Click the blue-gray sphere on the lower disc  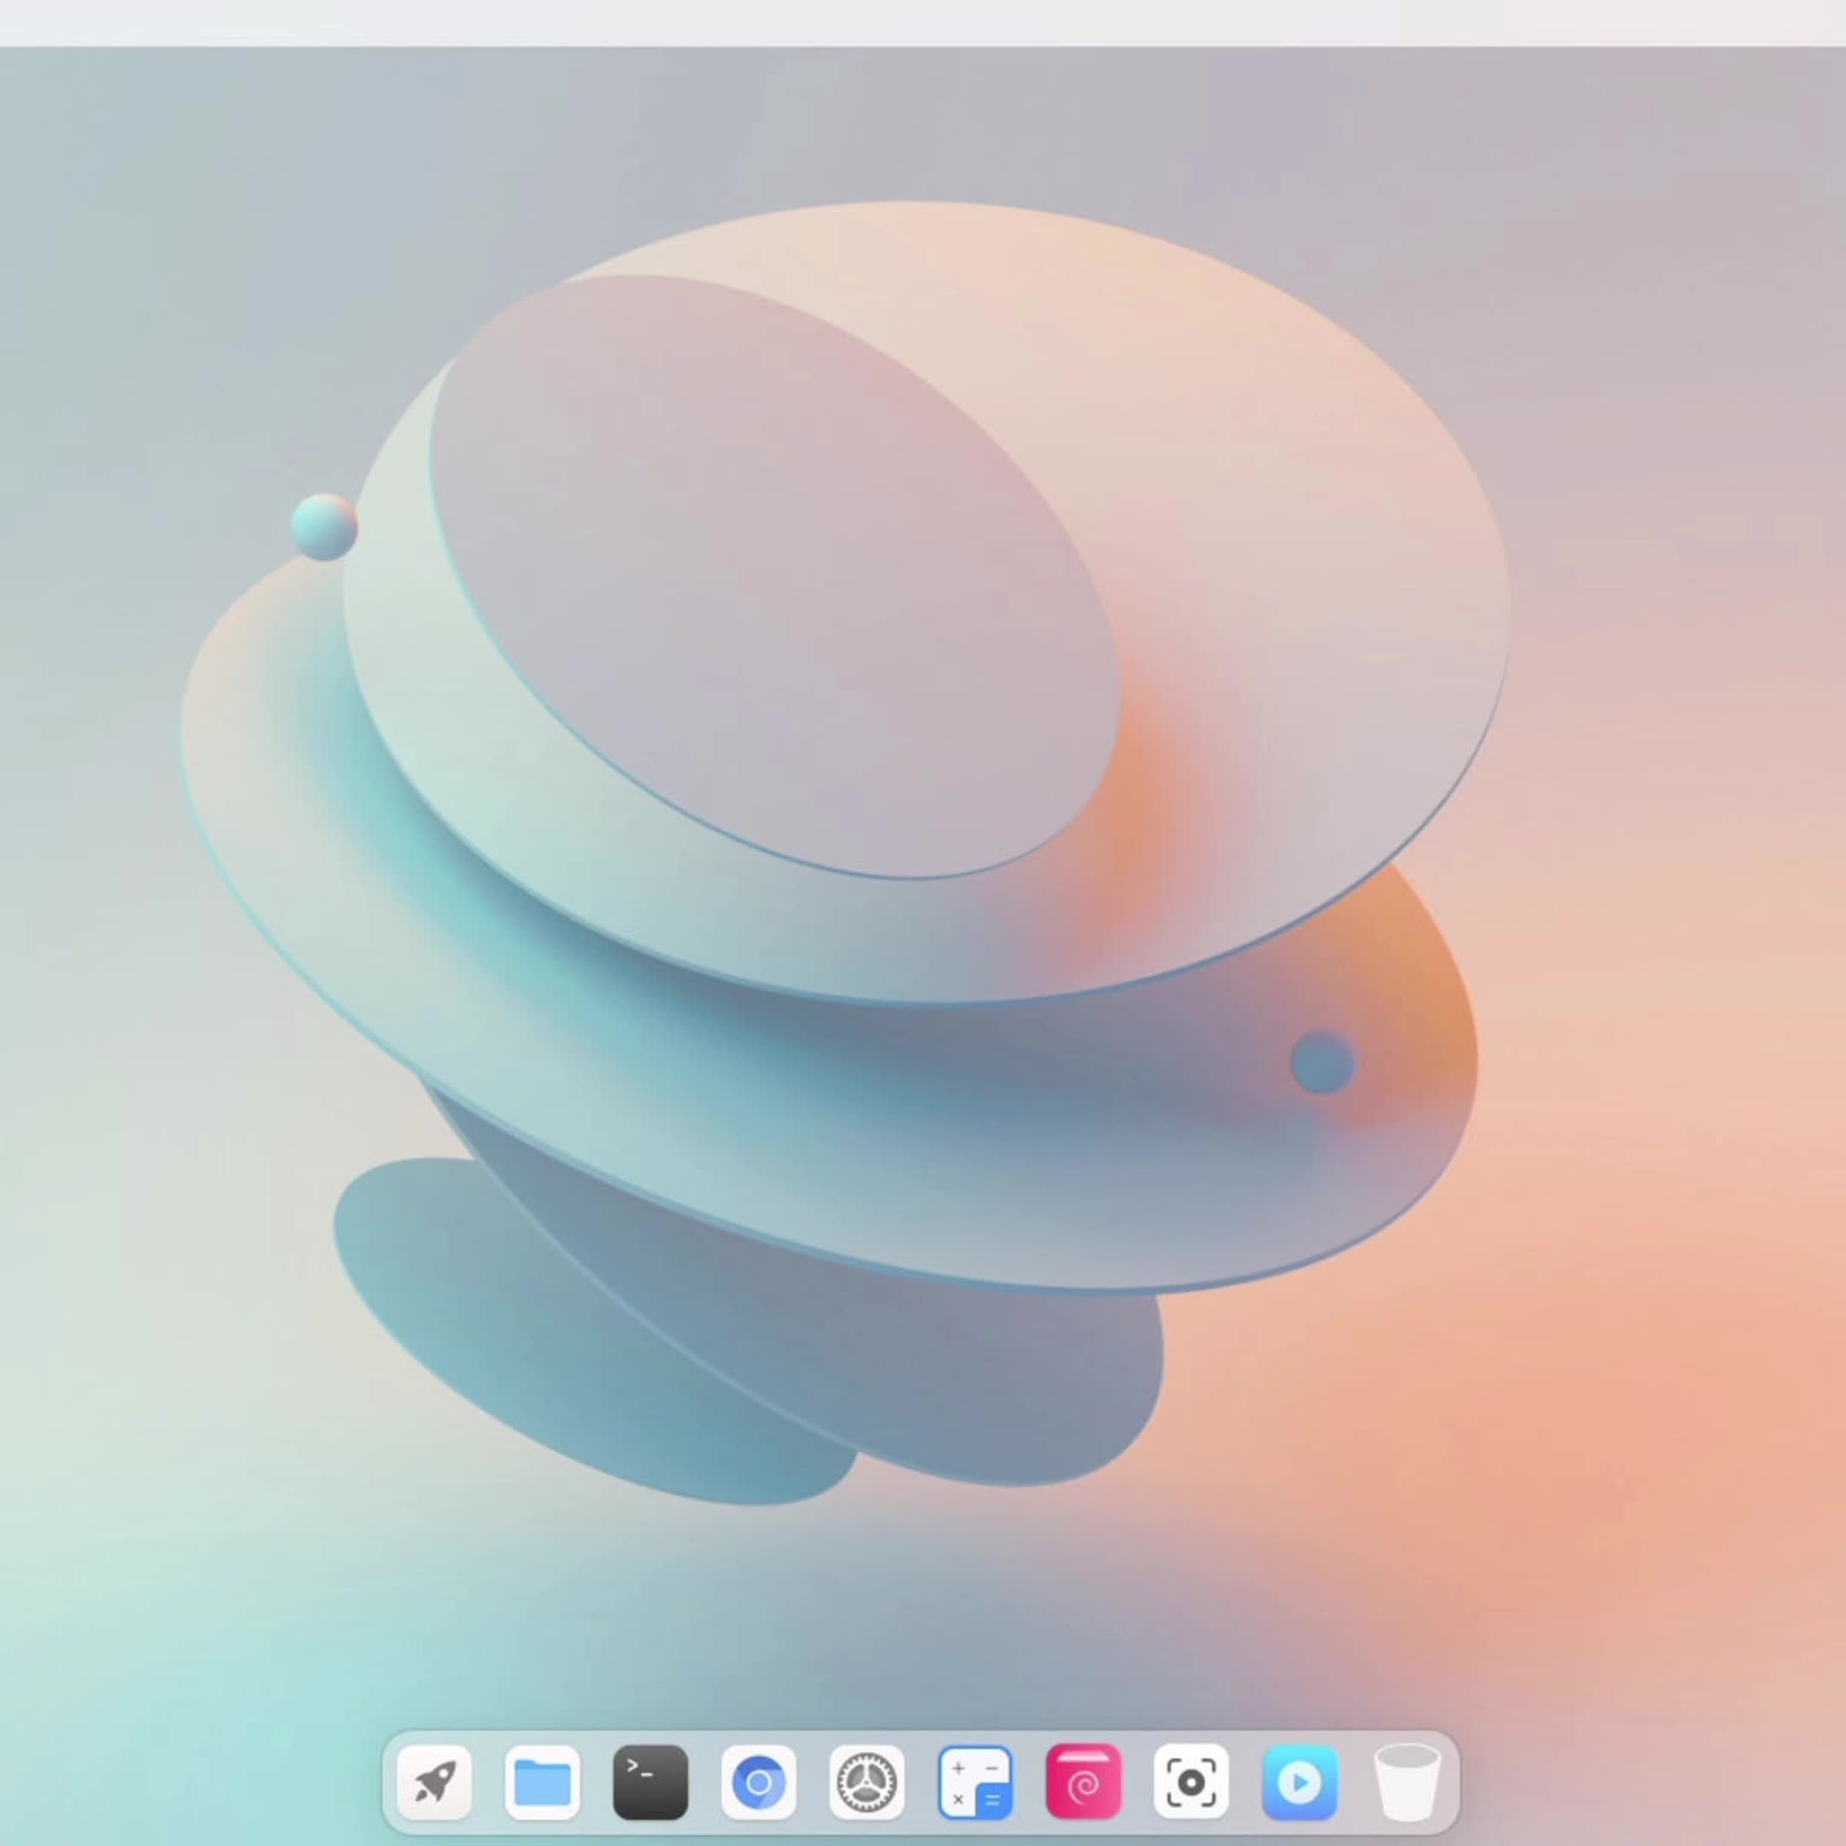(x=1323, y=1061)
